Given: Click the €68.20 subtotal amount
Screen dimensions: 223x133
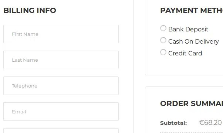Looking at the screenshot, I should tap(210, 123).
